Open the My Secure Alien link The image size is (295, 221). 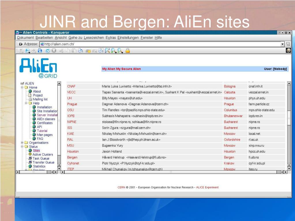(x=128, y=69)
